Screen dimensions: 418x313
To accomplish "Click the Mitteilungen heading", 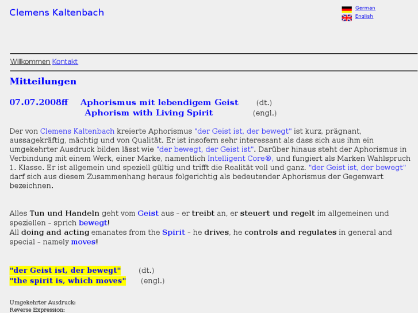I will coord(43,81).
